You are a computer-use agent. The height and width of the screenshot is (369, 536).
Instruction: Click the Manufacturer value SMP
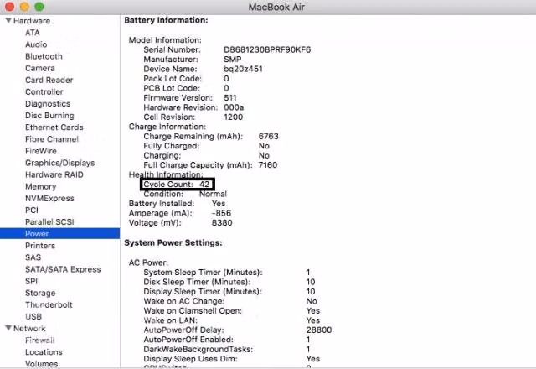coord(233,60)
